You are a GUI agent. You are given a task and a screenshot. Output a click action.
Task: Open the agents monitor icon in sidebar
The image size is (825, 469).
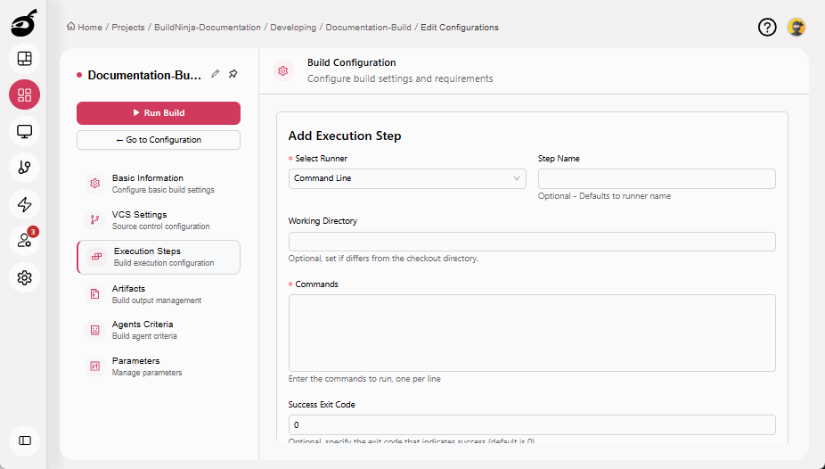coord(25,132)
